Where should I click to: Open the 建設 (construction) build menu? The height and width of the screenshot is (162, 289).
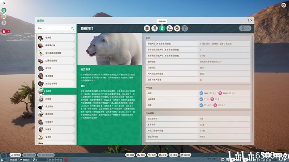(174, 155)
